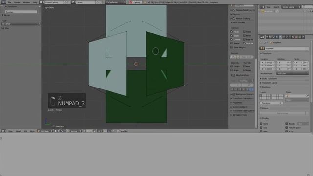Open the Visible Layers display dropdown

tap(291, 7)
